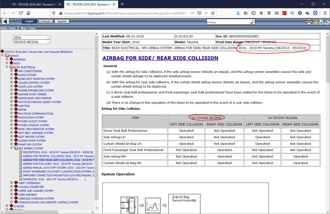This screenshot has width=330, height=214.
Task: Expand the THEFT DETERRENT node
Action: (11, 183)
